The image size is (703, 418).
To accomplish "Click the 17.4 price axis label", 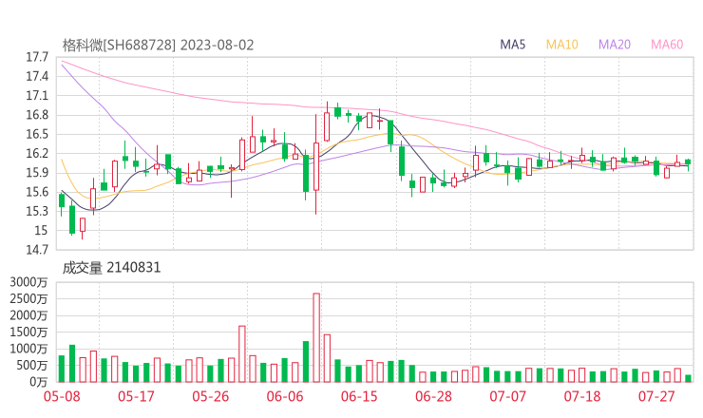I will pos(37,77).
